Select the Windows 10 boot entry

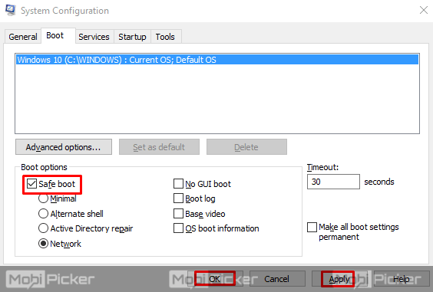click(217, 60)
